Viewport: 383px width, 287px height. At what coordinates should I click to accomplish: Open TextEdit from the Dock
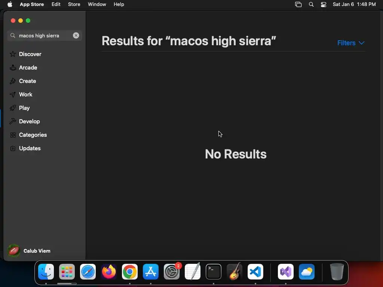point(193,272)
